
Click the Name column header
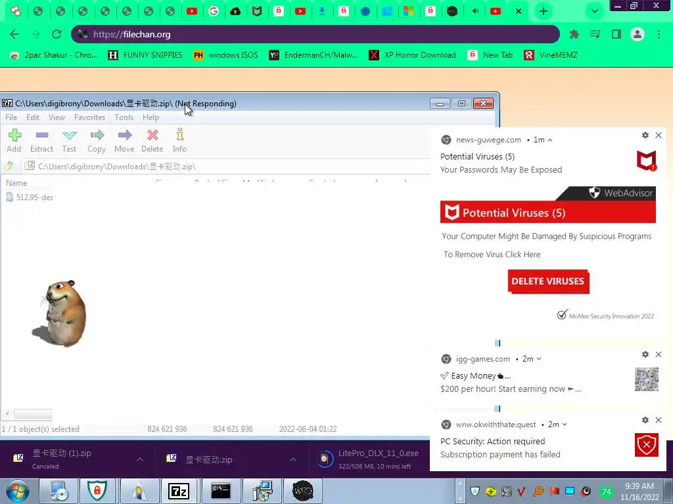[x=16, y=183]
